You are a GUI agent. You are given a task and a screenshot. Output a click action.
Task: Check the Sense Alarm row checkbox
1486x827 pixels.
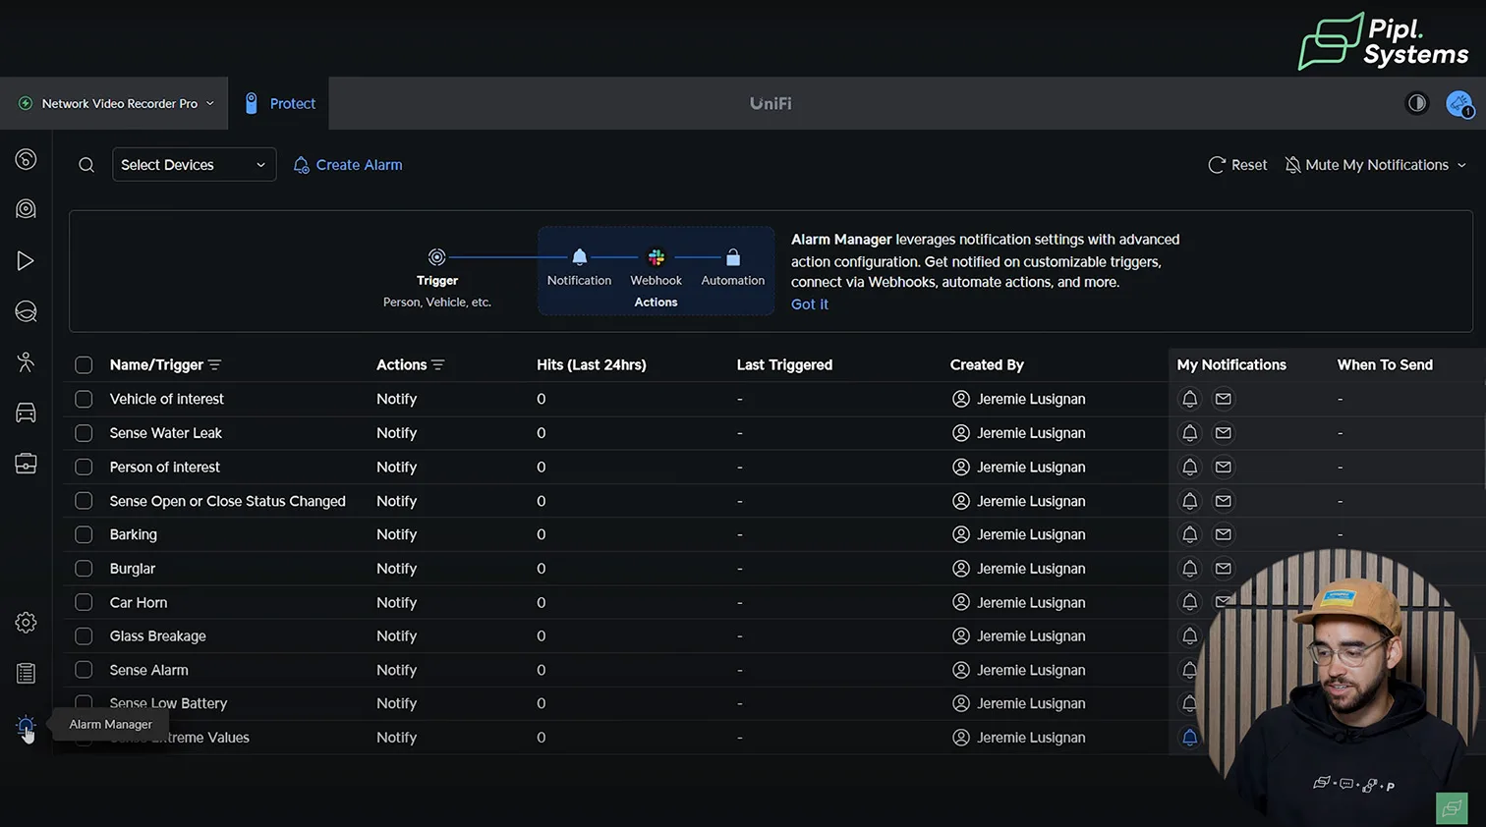coord(84,670)
